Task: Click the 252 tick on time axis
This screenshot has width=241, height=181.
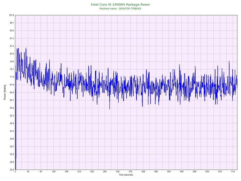Action: coord(92,172)
